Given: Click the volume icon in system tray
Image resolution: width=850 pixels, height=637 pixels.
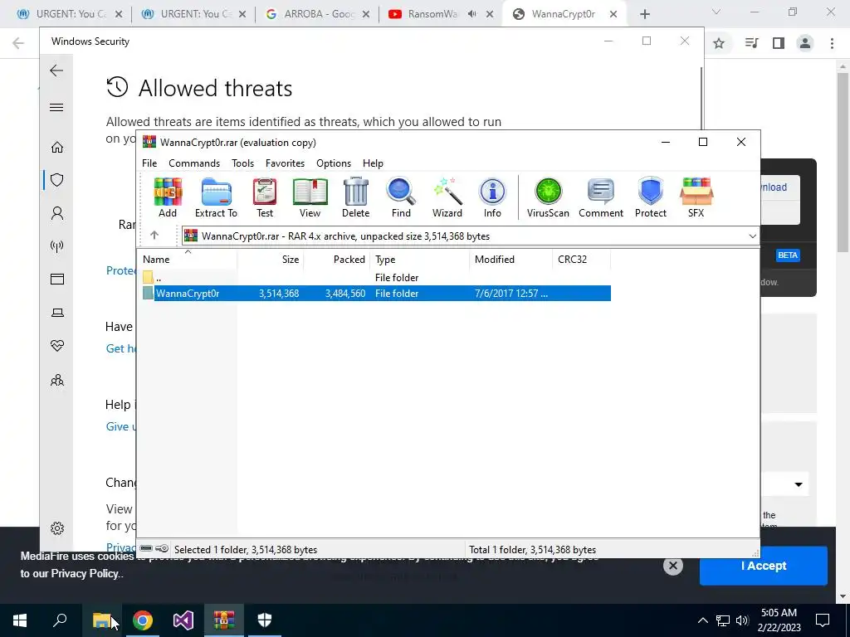Looking at the screenshot, I should 742,620.
